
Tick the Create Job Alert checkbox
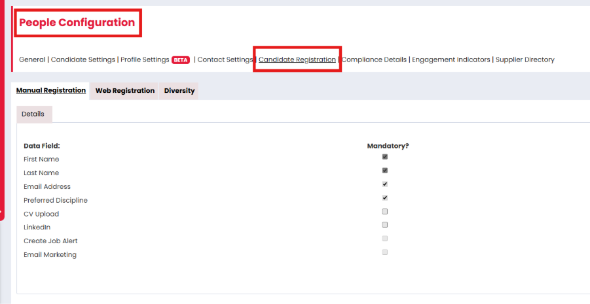pos(385,239)
